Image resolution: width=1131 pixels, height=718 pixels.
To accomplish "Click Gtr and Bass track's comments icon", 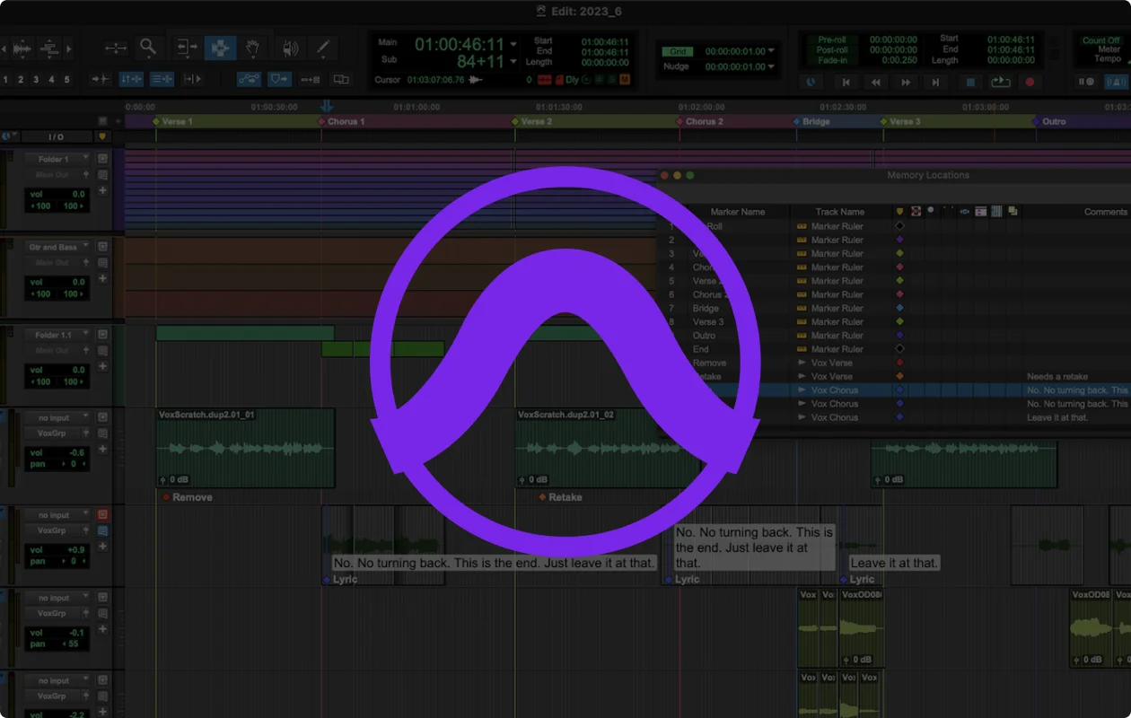I will coord(102,263).
